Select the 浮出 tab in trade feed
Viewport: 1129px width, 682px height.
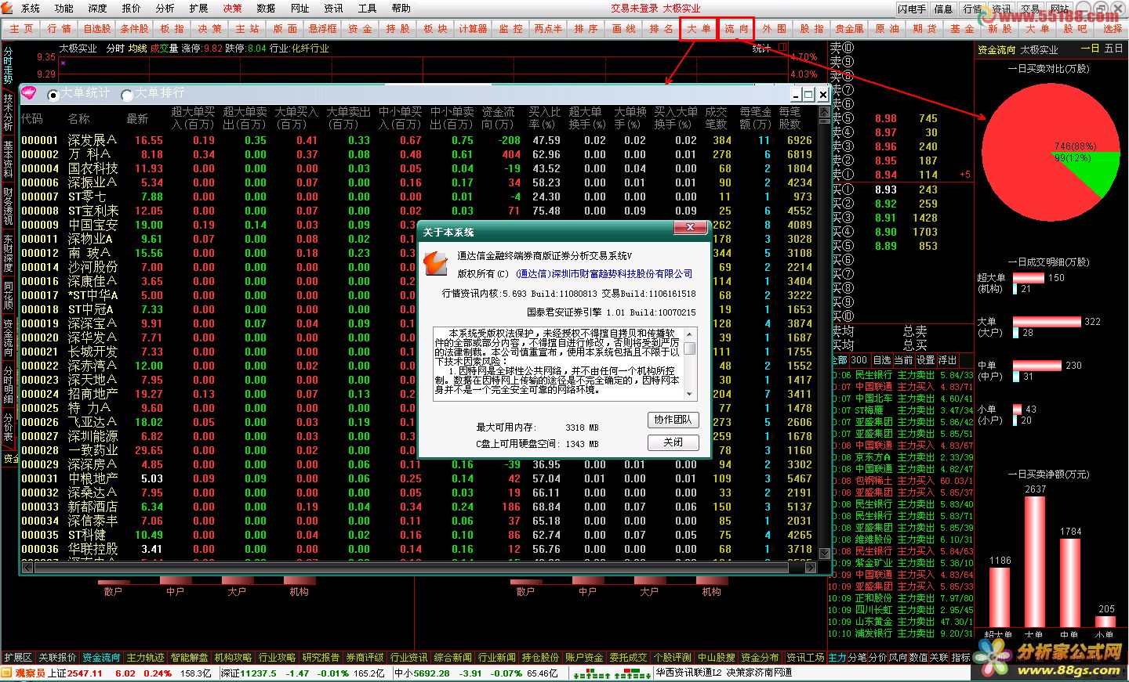(x=947, y=360)
